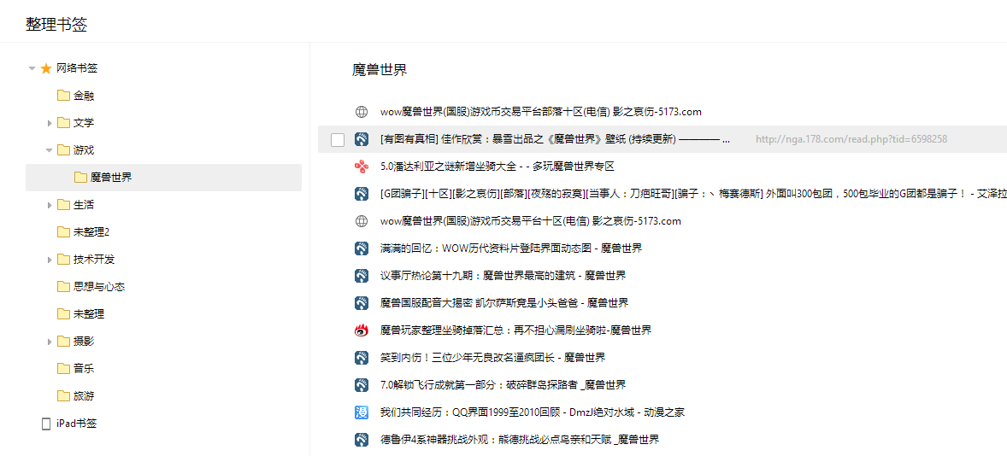Open 笑到内伤!三位少年 bookmark title
The width and height of the screenshot is (1007, 456).
[x=492, y=357]
